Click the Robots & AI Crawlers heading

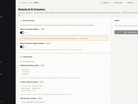32,10
